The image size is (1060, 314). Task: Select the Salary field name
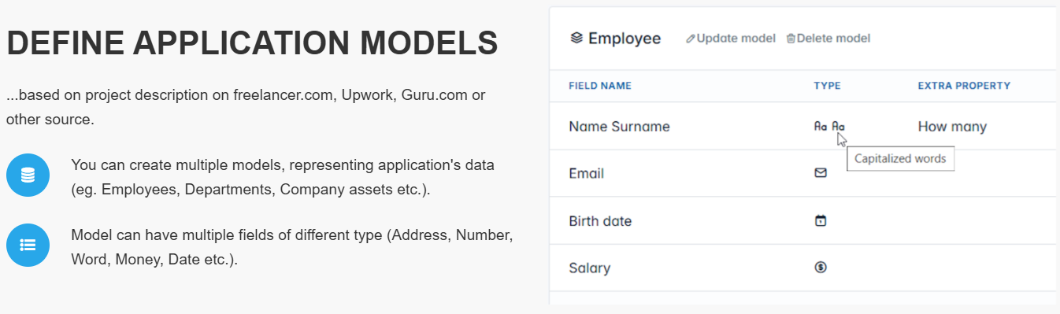point(589,268)
